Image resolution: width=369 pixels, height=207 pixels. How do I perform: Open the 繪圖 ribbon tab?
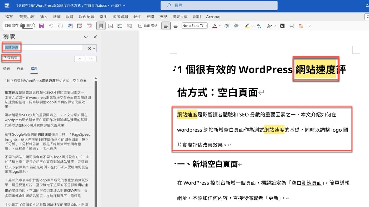[x=57, y=17]
